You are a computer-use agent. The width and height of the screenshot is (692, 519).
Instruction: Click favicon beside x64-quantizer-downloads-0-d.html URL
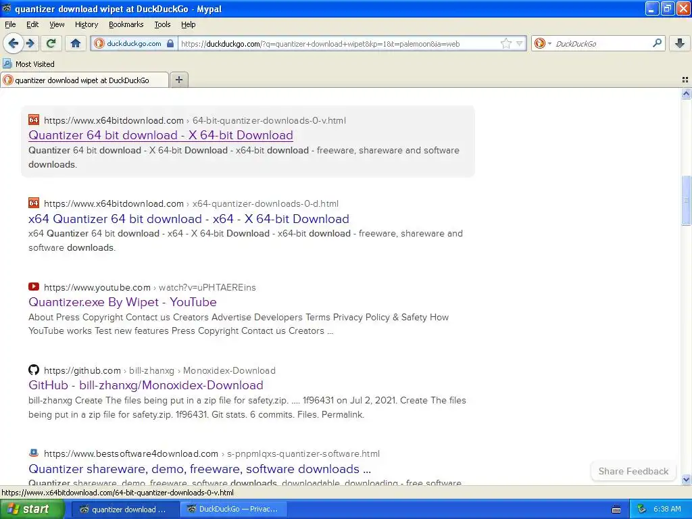(x=34, y=203)
